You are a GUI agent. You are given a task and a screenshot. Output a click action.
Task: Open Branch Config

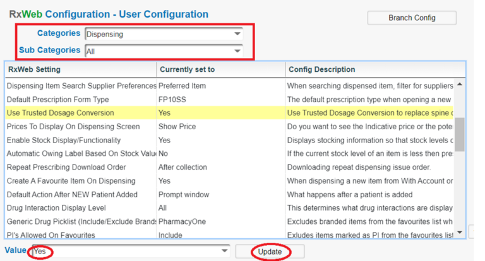(x=411, y=18)
